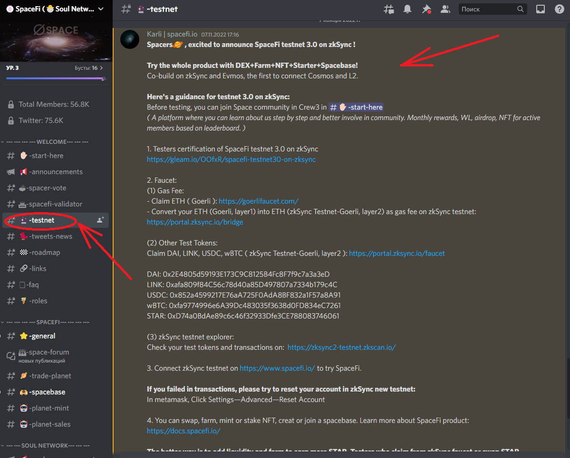Click the message timestamp 07.11.2022 17:16
The height and width of the screenshot is (458, 570).
coord(220,35)
